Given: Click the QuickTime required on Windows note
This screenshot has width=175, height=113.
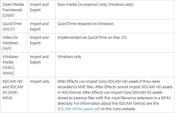Looking at the screenshot, I should pyautogui.click(x=86, y=24).
